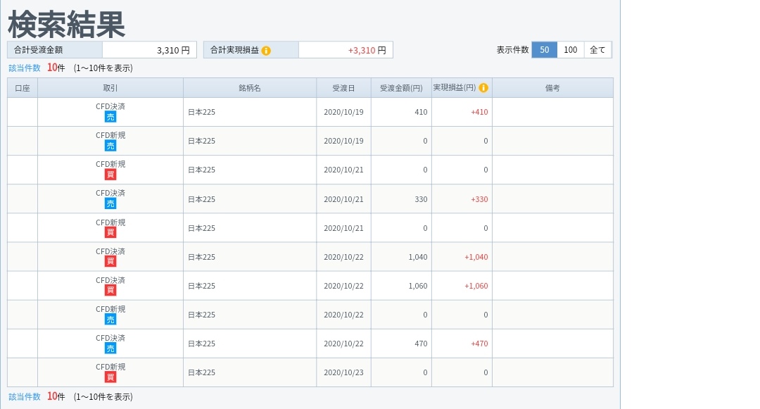Click 銘柄名 column header
The height and width of the screenshot is (409, 760).
[x=250, y=88]
